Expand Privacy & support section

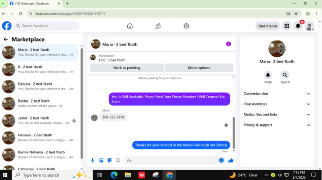pyautogui.click(x=277, y=125)
